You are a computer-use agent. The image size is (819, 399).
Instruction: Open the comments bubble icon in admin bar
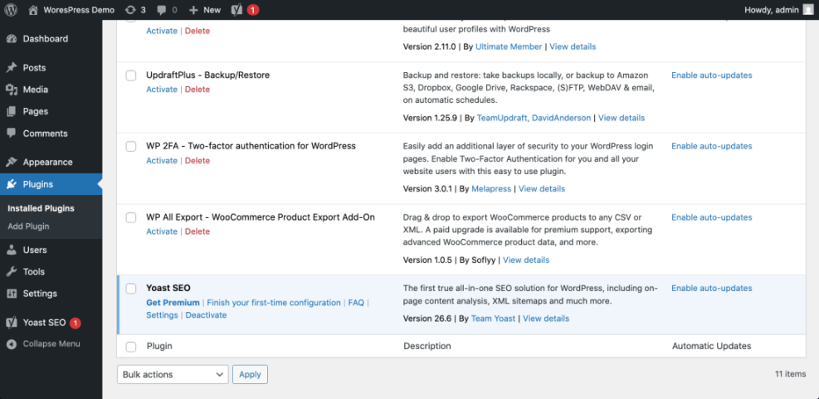pos(162,10)
